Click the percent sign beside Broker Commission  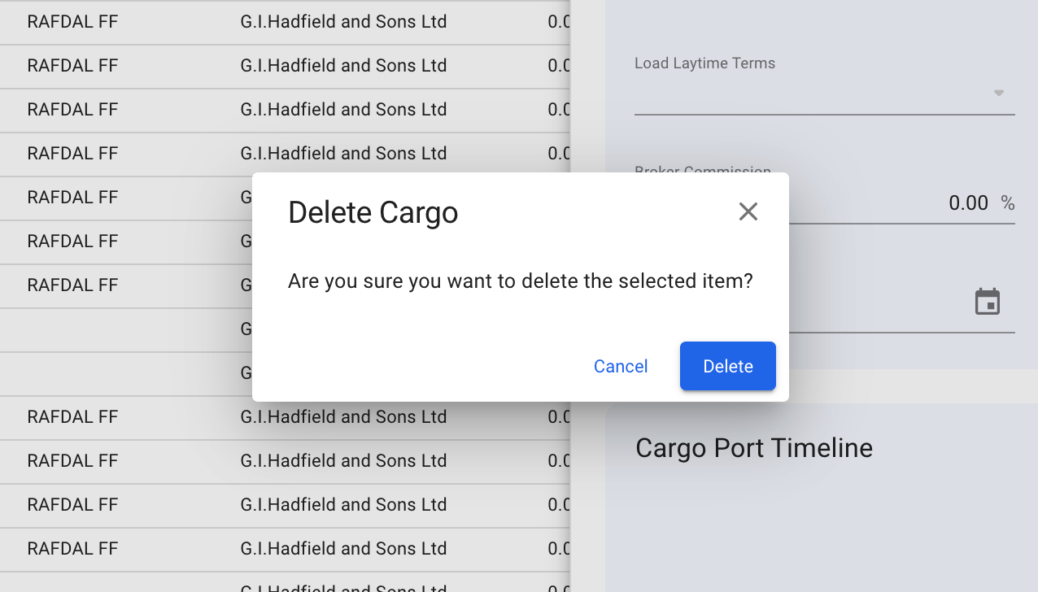point(1008,203)
